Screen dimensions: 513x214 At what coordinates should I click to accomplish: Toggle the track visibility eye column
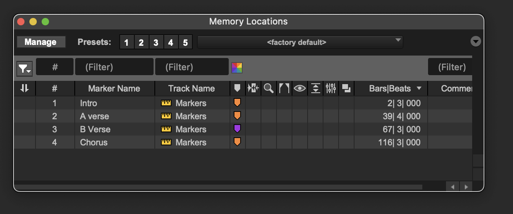coord(299,88)
